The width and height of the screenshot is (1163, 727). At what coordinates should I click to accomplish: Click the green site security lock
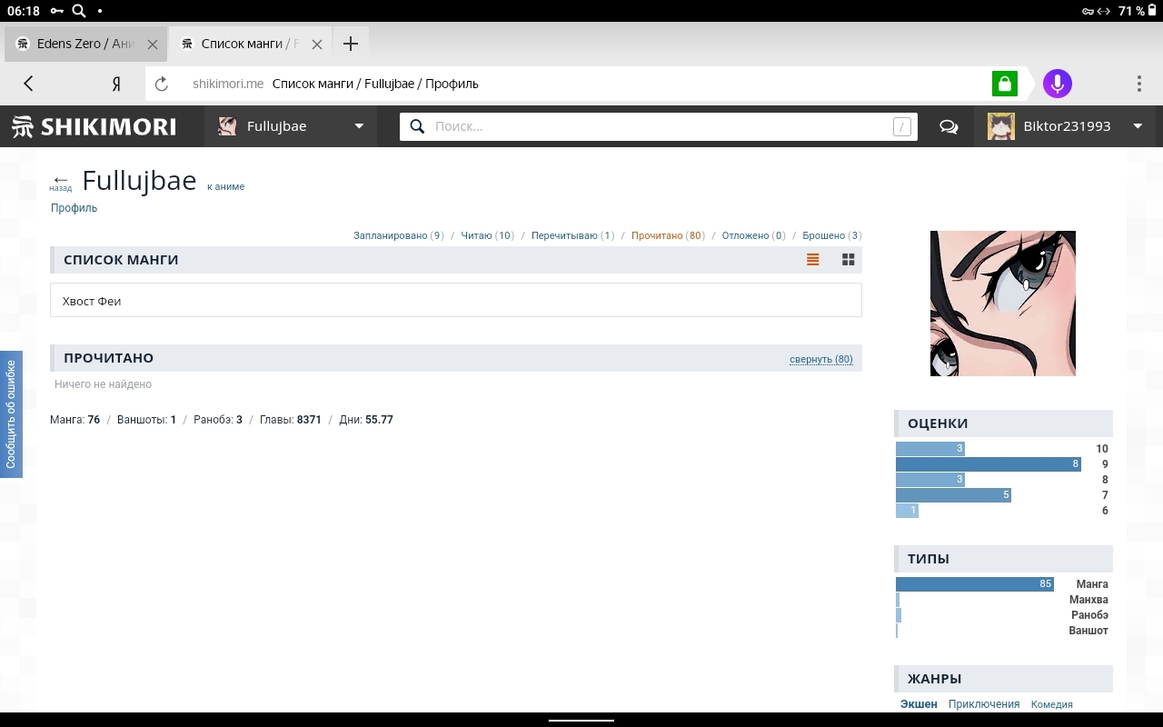[1004, 84]
